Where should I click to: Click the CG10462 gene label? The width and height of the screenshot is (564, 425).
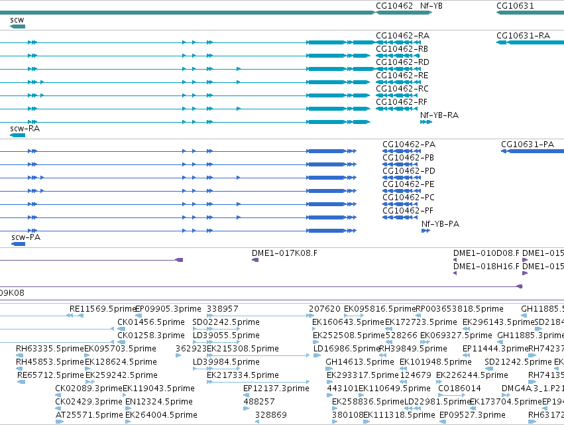[394, 6]
